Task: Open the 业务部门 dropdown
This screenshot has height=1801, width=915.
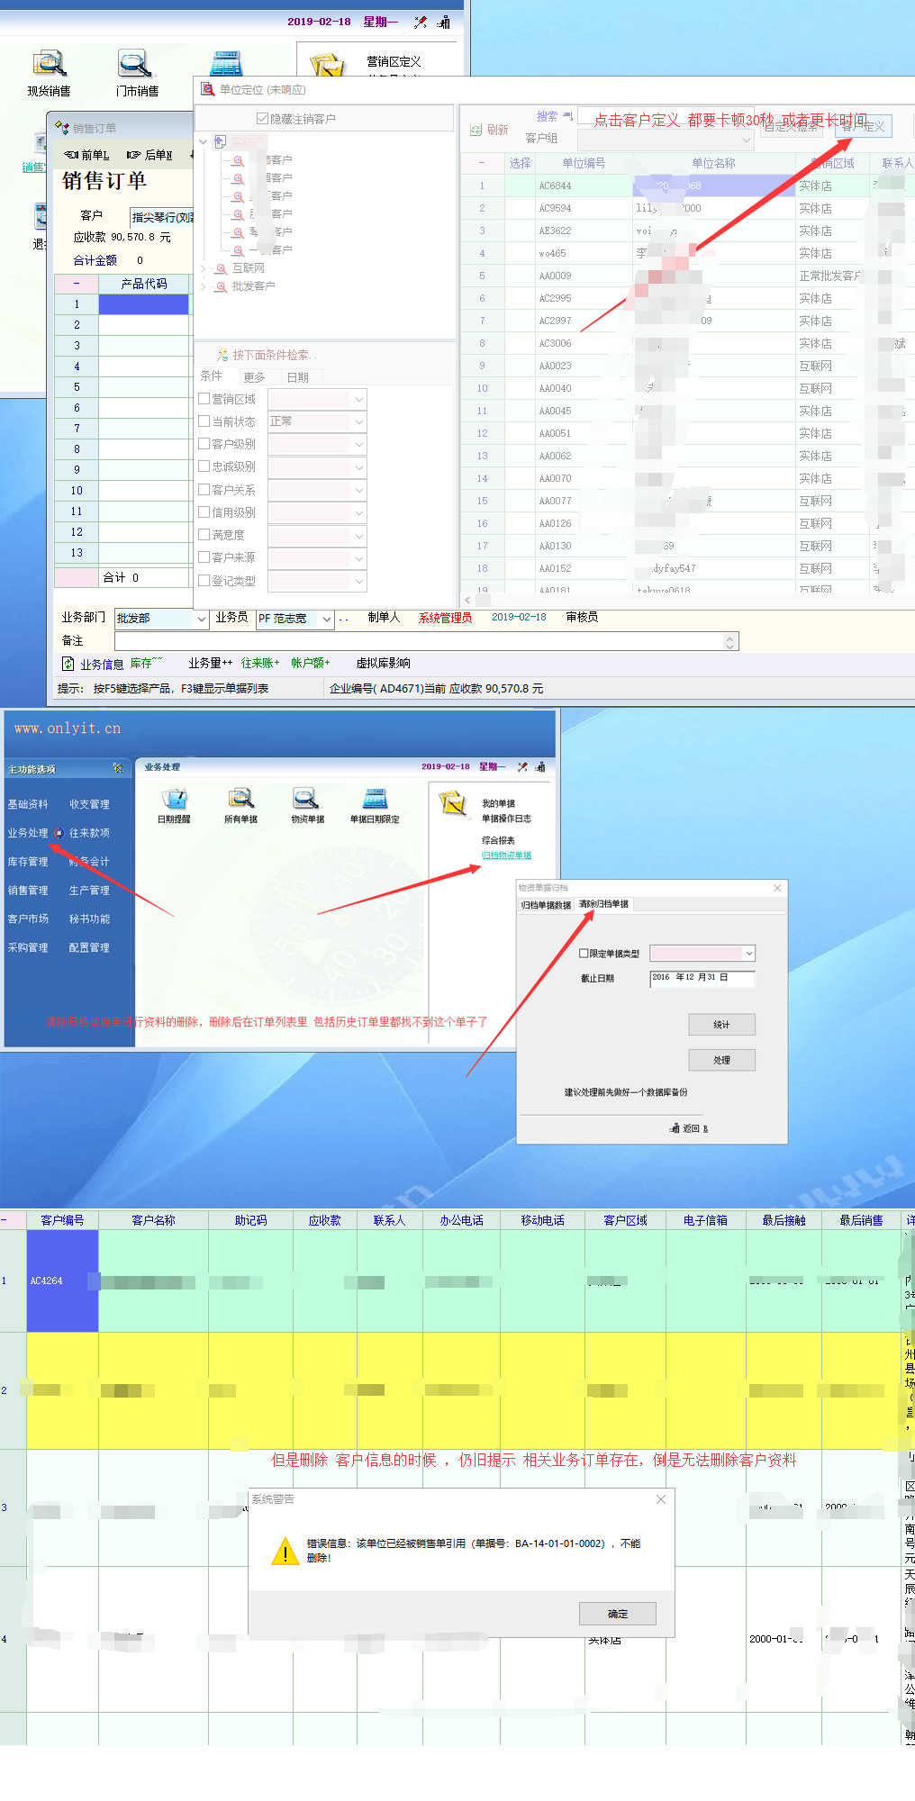Action: coord(201,619)
